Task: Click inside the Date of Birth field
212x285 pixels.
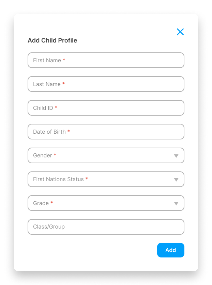Action: 106,132
